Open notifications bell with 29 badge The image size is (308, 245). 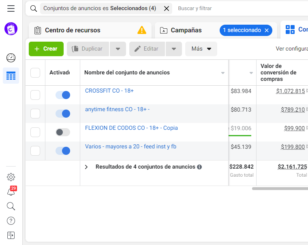[11, 191]
